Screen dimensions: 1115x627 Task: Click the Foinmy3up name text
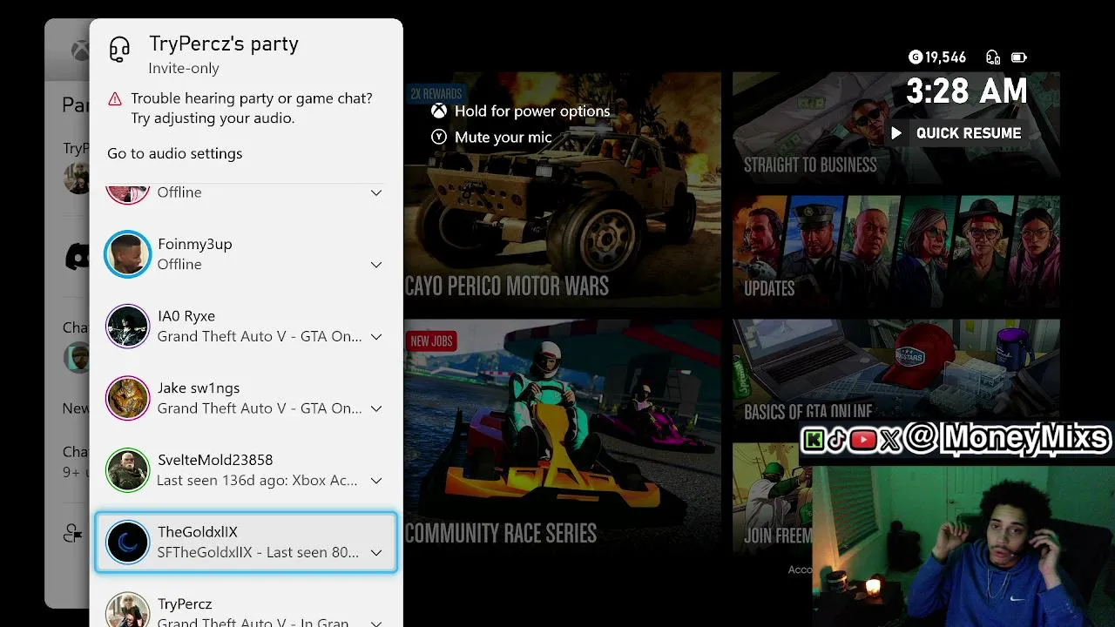[195, 245]
